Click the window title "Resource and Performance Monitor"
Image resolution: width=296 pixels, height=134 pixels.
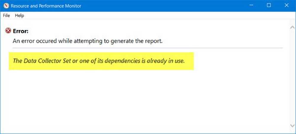(46, 6)
